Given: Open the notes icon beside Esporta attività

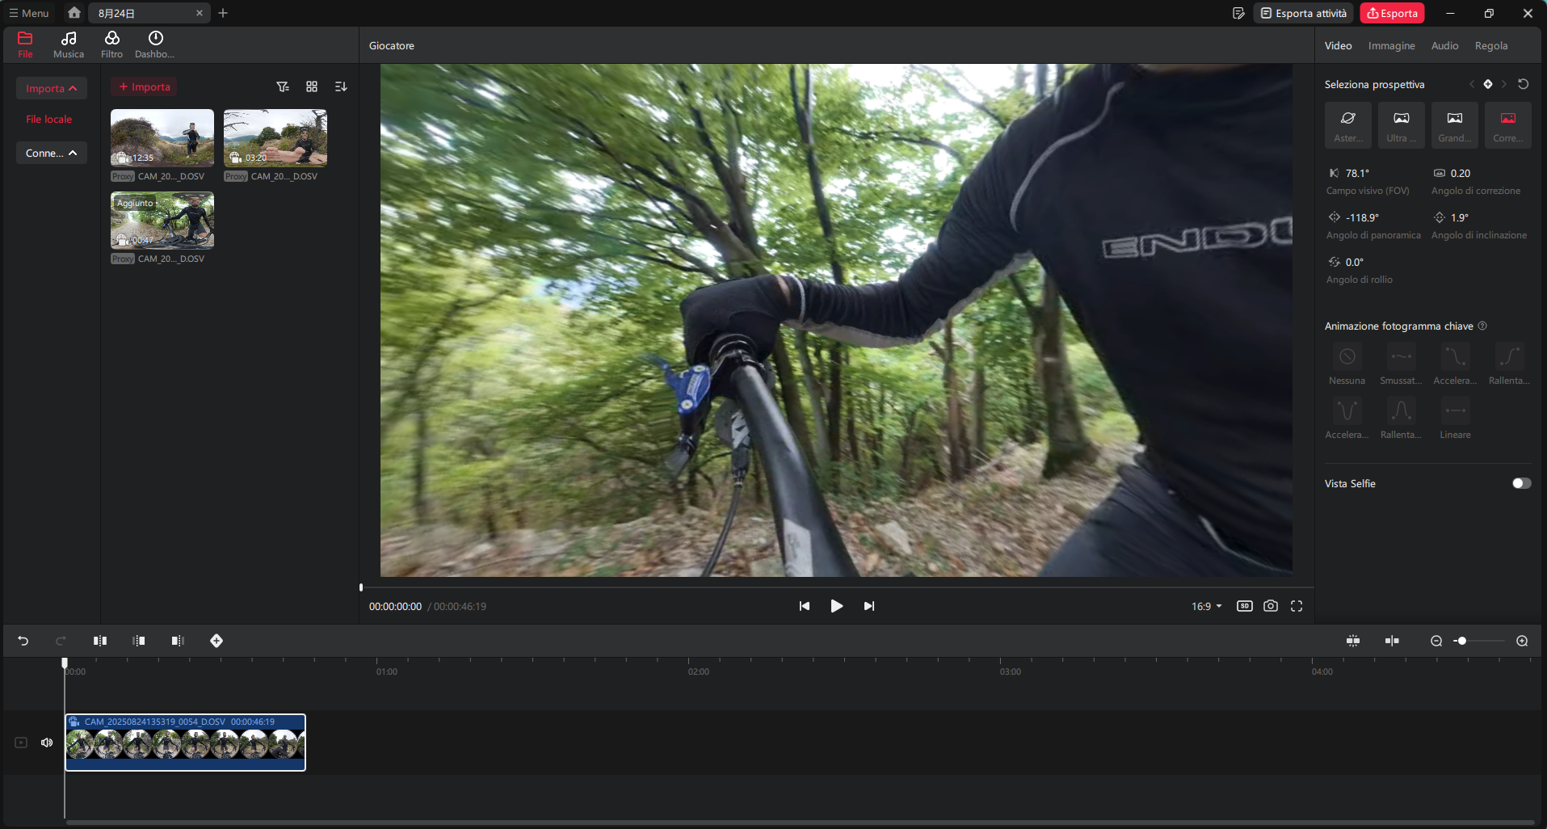Looking at the screenshot, I should coord(1238,13).
